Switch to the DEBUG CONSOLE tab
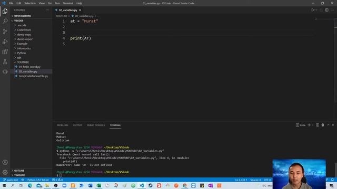Image resolution: width=337 pixels, height=189 pixels. pyautogui.click(x=96, y=125)
